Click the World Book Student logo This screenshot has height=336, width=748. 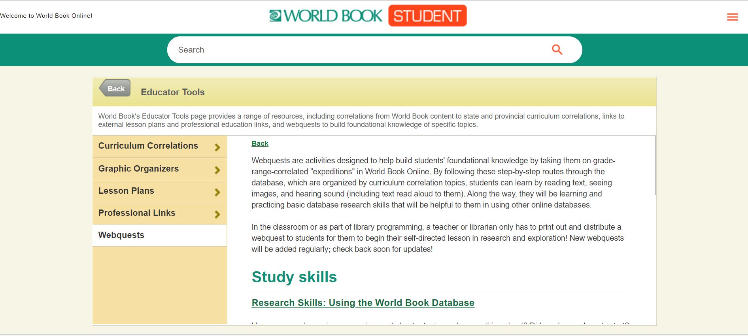click(368, 16)
